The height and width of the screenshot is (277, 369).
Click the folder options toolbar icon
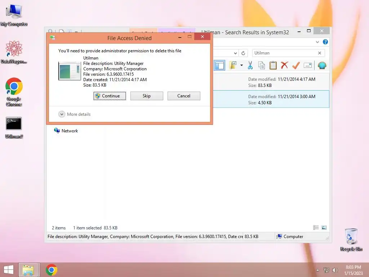pyautogui.click(x=233, y=65)
